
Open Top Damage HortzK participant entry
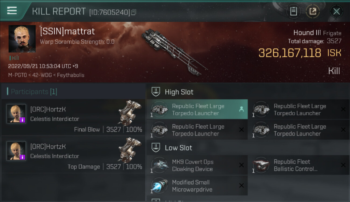pyautogui.click(x=73, y=155)
